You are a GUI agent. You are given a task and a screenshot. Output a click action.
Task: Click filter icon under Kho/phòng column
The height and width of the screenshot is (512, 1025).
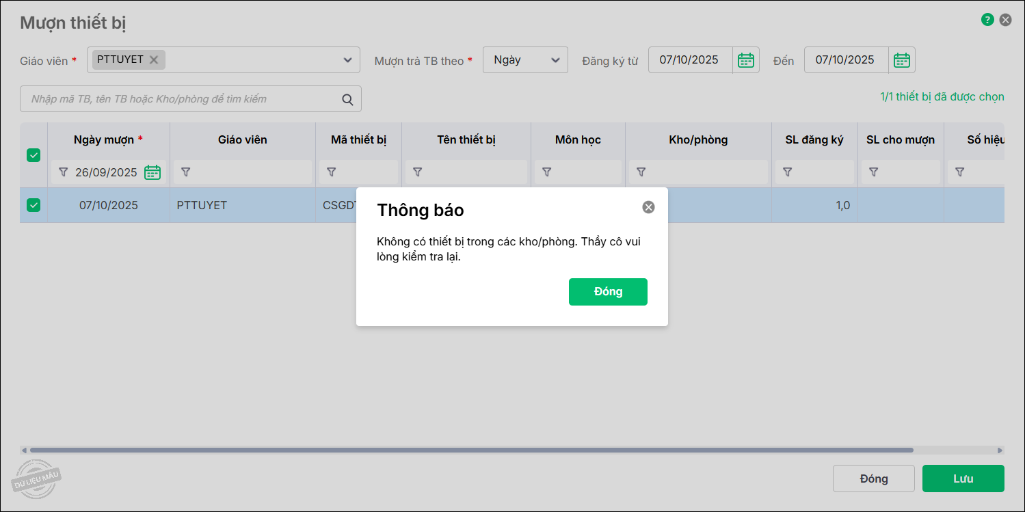[641, 172]
